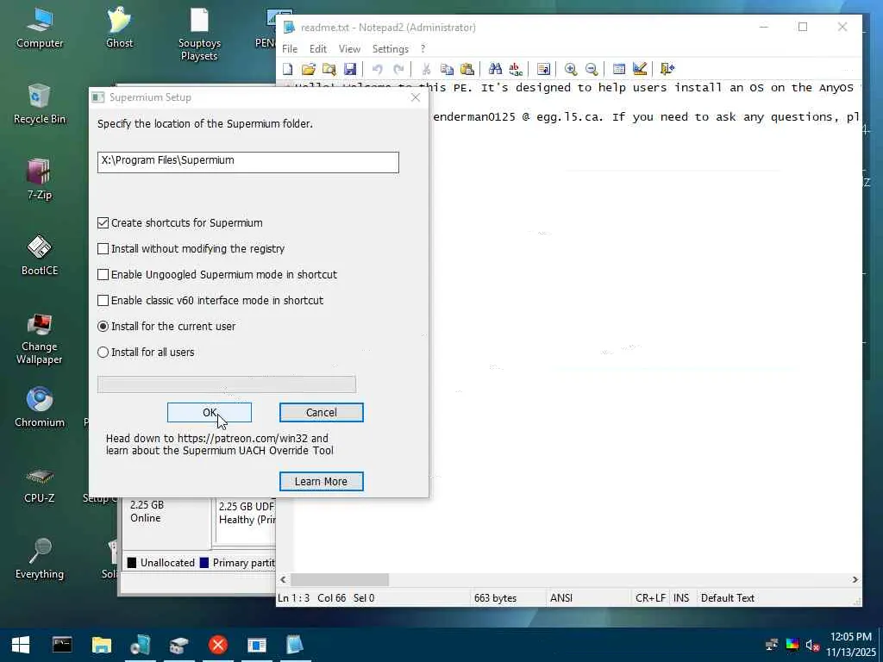The width and height of the screenshot is (883, 662).
Task: Click the New document icon in Notepad2
Action: pyautogui.click(x=288, y=69)
